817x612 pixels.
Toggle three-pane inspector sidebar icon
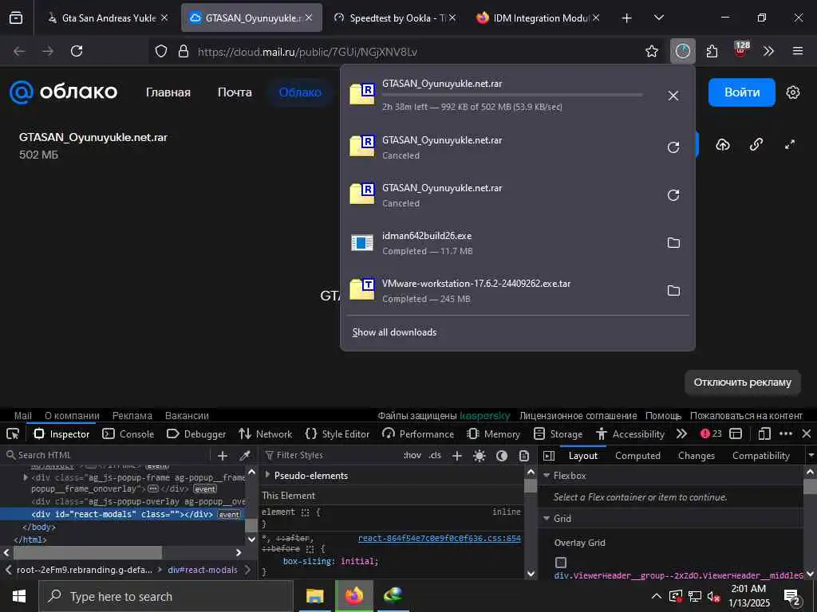click(x=549, y=456)
